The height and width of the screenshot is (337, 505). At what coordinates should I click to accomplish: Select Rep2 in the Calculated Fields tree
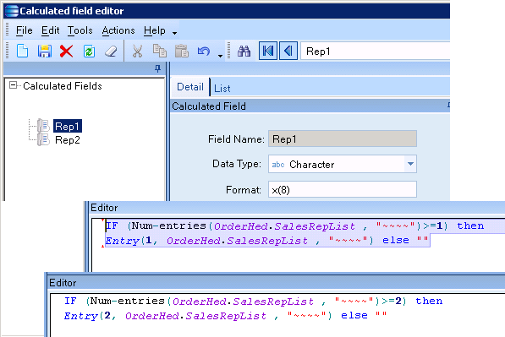68,140
